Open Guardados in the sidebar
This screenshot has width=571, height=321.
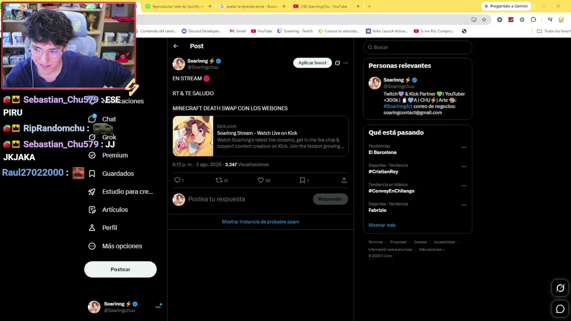click(x=112, y=173)
